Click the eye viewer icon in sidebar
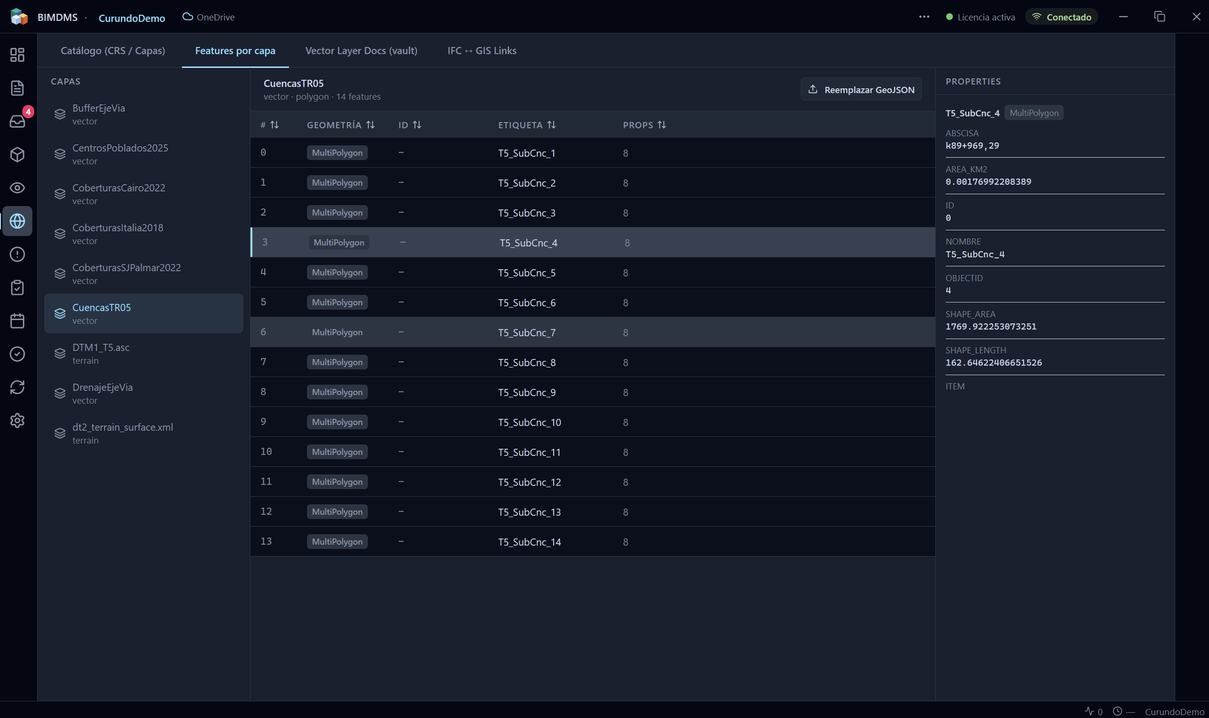1209x718 pixels. pyautogui.click(x=18, y=188)
